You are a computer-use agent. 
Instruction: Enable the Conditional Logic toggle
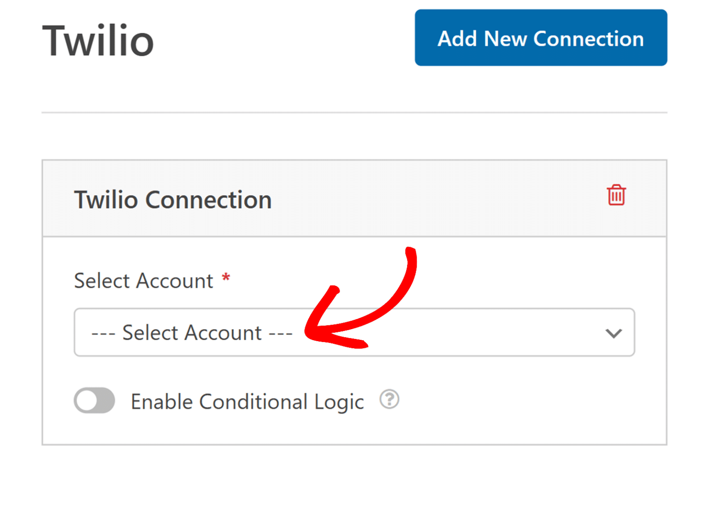point(94,400)
